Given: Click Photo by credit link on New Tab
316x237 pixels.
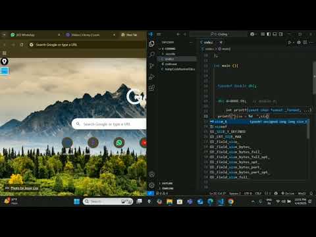Looking at the screenshot, I should click(24, 188).
